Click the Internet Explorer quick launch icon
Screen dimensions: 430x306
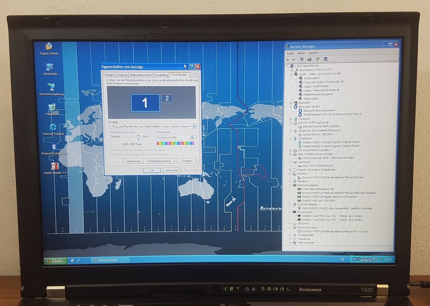pos(78,260)
